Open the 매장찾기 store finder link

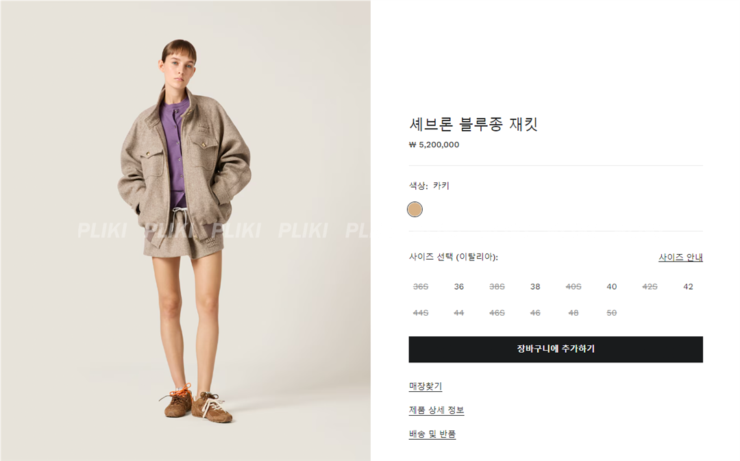425,386
